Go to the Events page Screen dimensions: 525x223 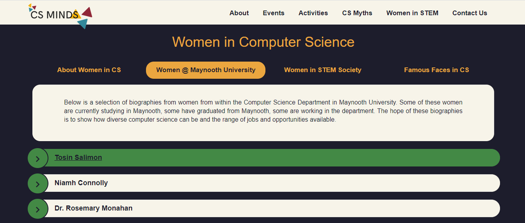273,13
